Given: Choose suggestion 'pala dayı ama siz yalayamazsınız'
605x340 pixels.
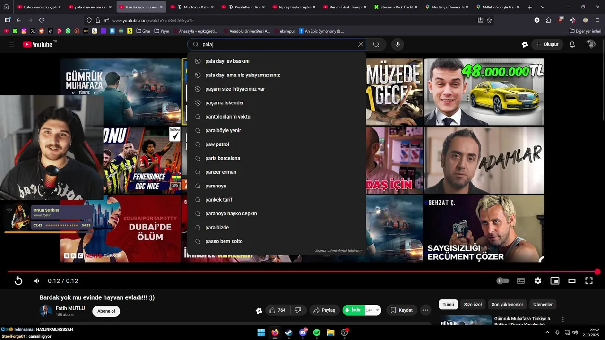Looking at the screenshot, I should click(x=277, y=75).
